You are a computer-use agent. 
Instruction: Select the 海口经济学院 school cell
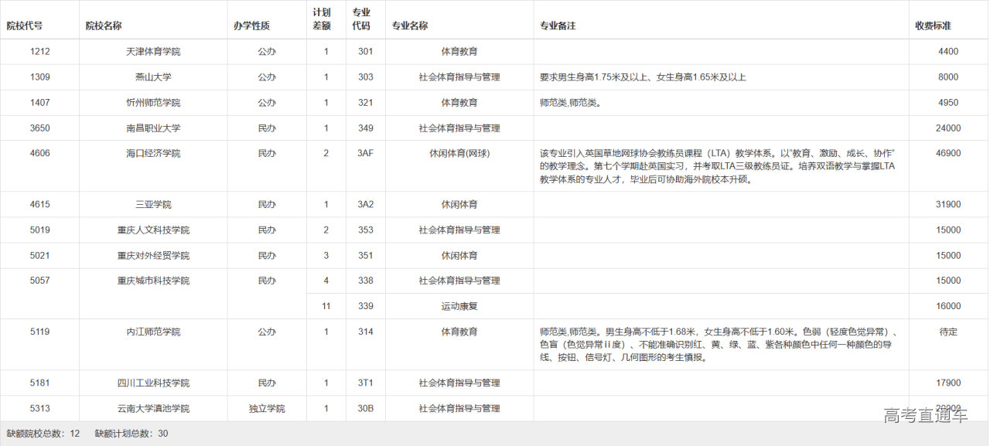(x=153, y=154)
